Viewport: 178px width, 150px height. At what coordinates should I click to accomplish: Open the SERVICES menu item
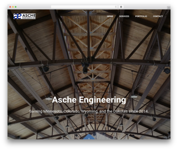(124, 16)
